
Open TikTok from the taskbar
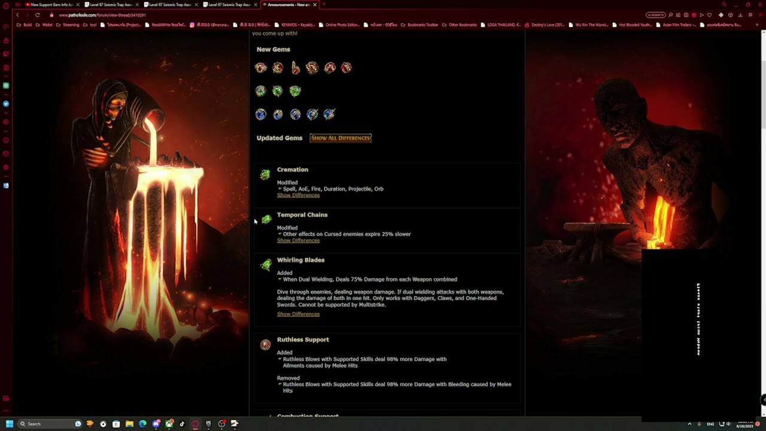(x=182, y=424)
